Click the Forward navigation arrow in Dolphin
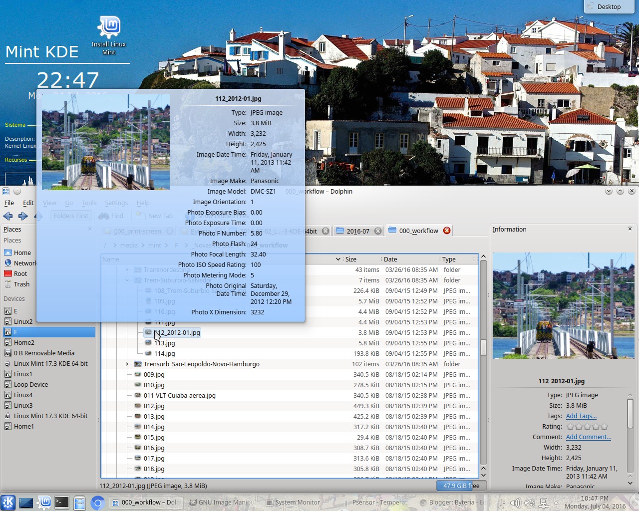Image resolution: width=639 pixels, height=511 pixels. [x=23, y=216]
